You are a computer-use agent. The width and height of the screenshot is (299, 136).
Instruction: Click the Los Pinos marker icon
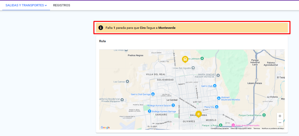[x=126, y=50]
